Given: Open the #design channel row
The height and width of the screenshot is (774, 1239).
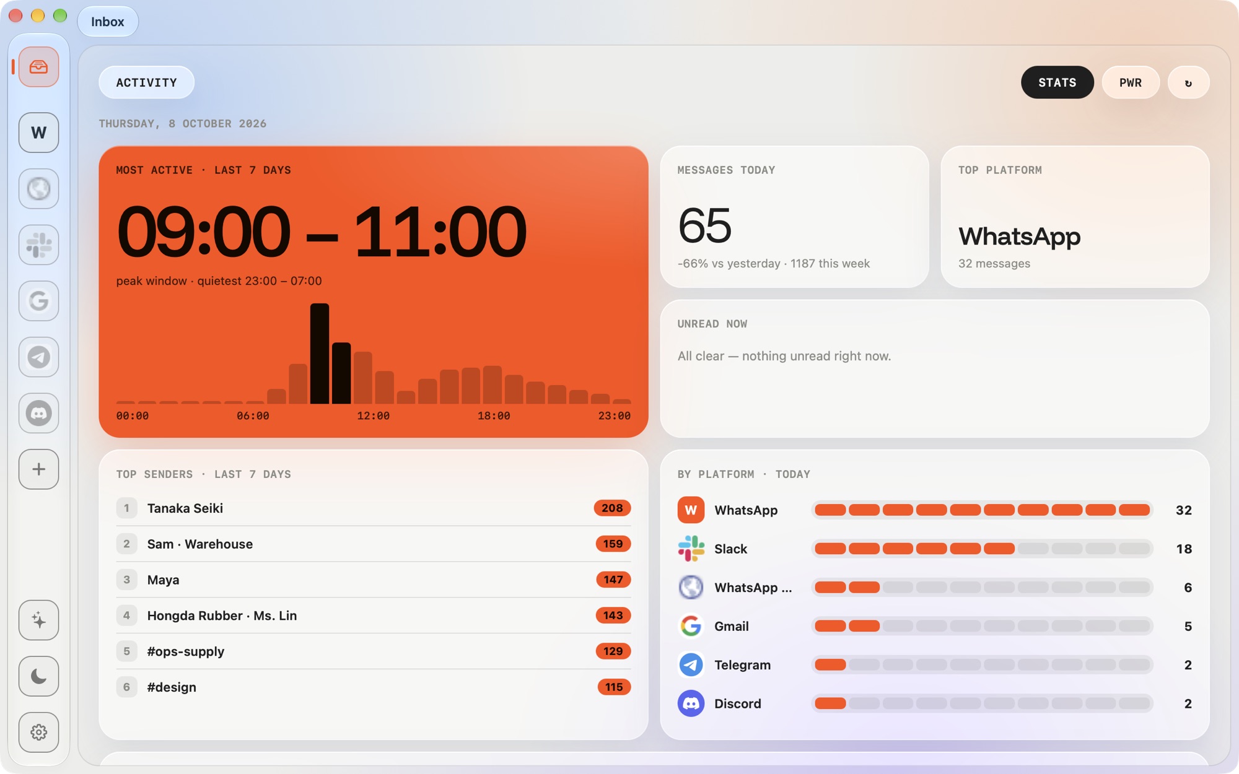Looking at the screenshot, I should click(x=373, y=687).
